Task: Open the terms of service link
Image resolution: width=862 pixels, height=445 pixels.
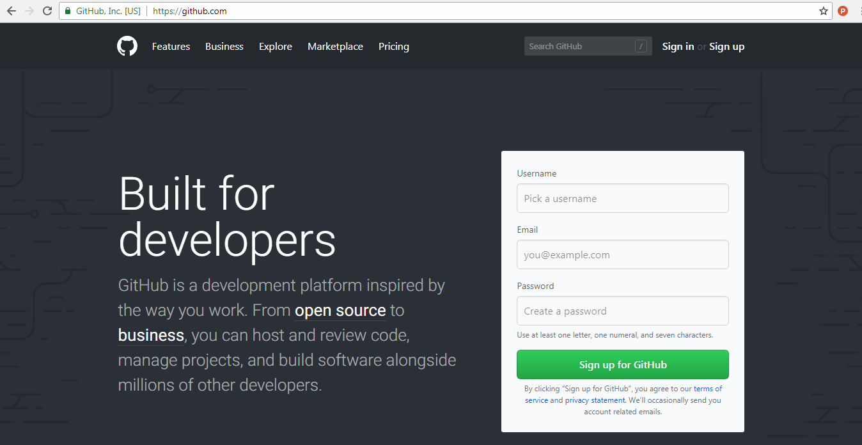Action: (x=708, y=389)
